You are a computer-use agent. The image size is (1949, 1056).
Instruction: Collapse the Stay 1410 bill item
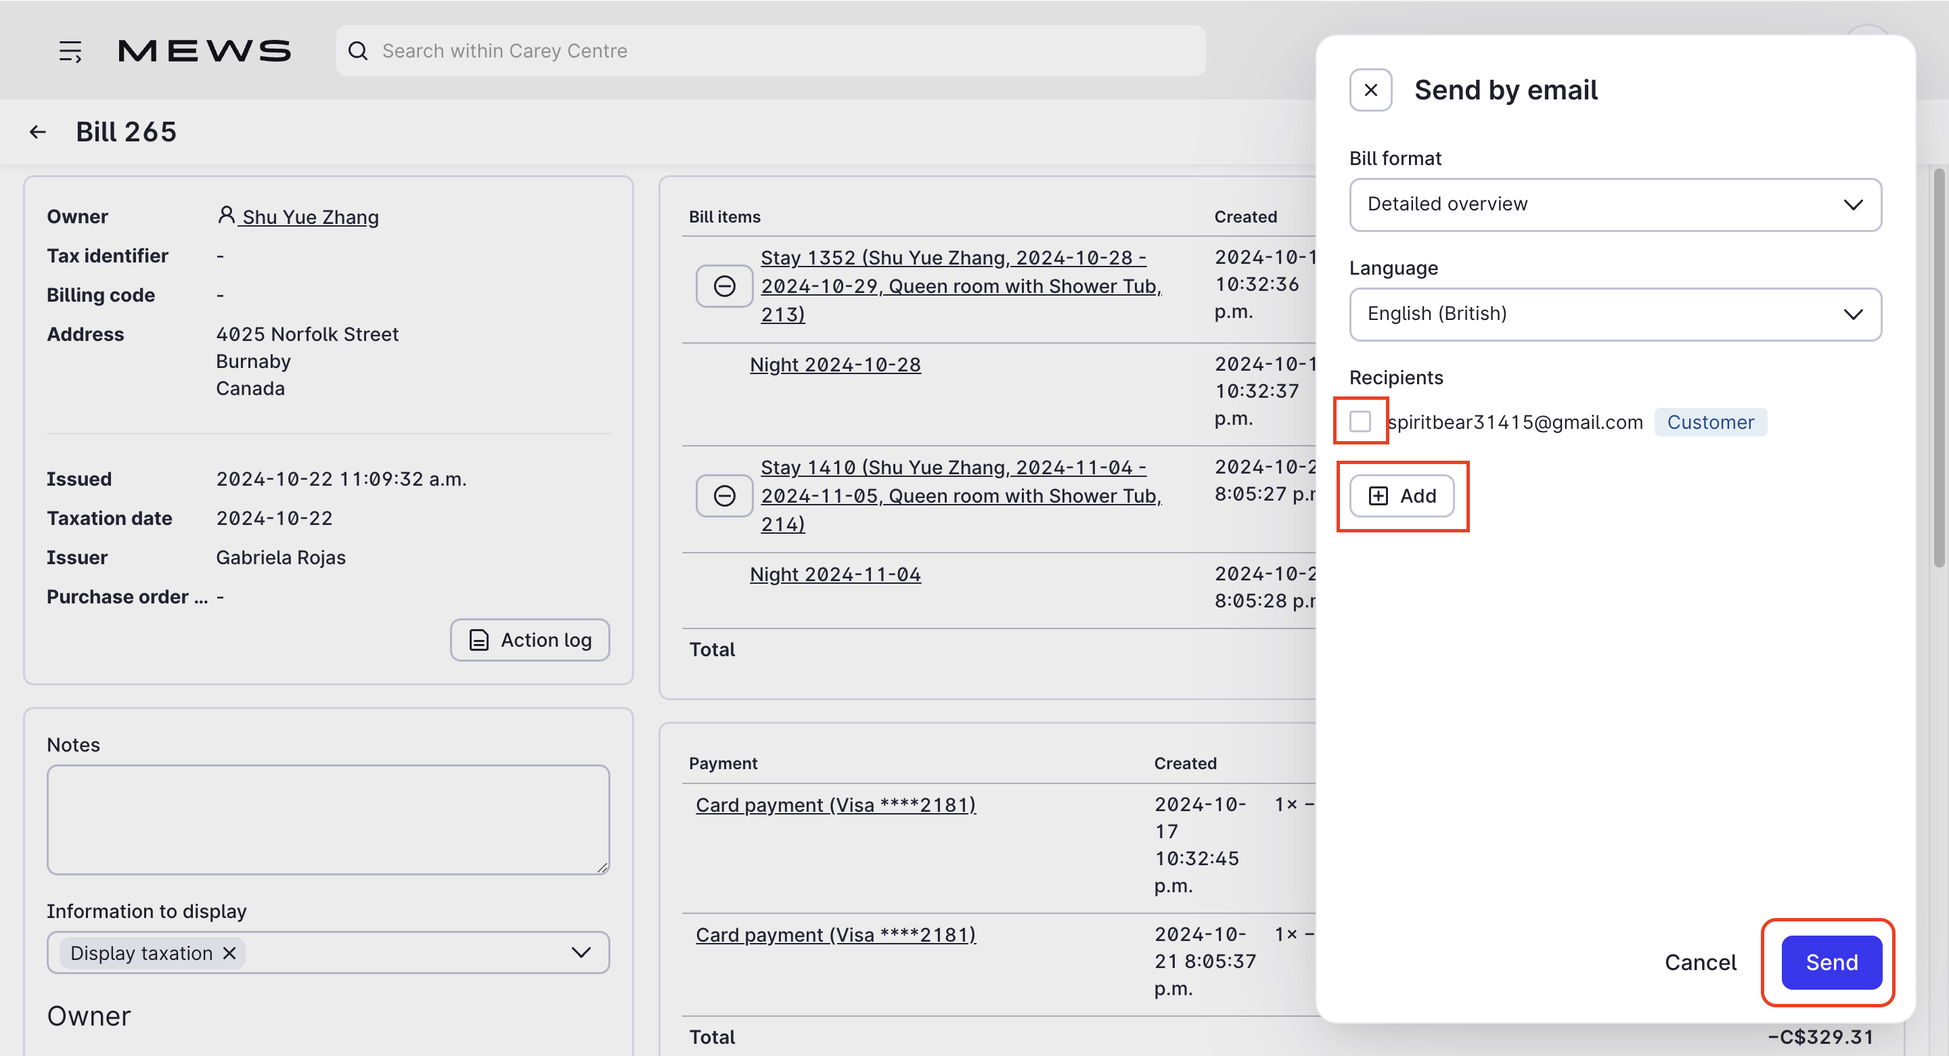pos(724,495)
